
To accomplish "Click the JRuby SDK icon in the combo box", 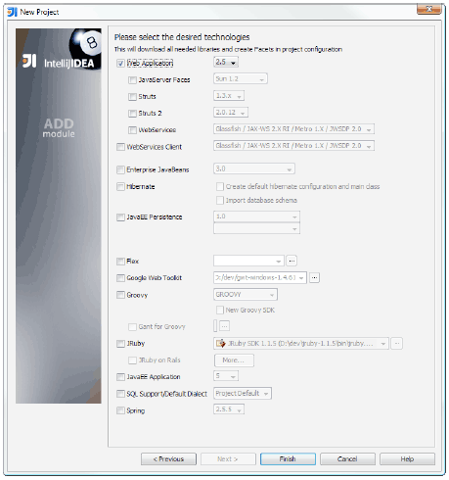I will [221, 343].
